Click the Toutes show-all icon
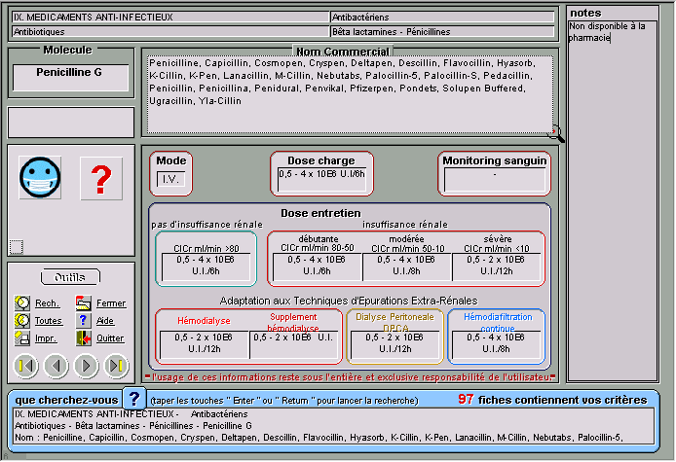Screen dimensions: 676x462 click(22, 320)
